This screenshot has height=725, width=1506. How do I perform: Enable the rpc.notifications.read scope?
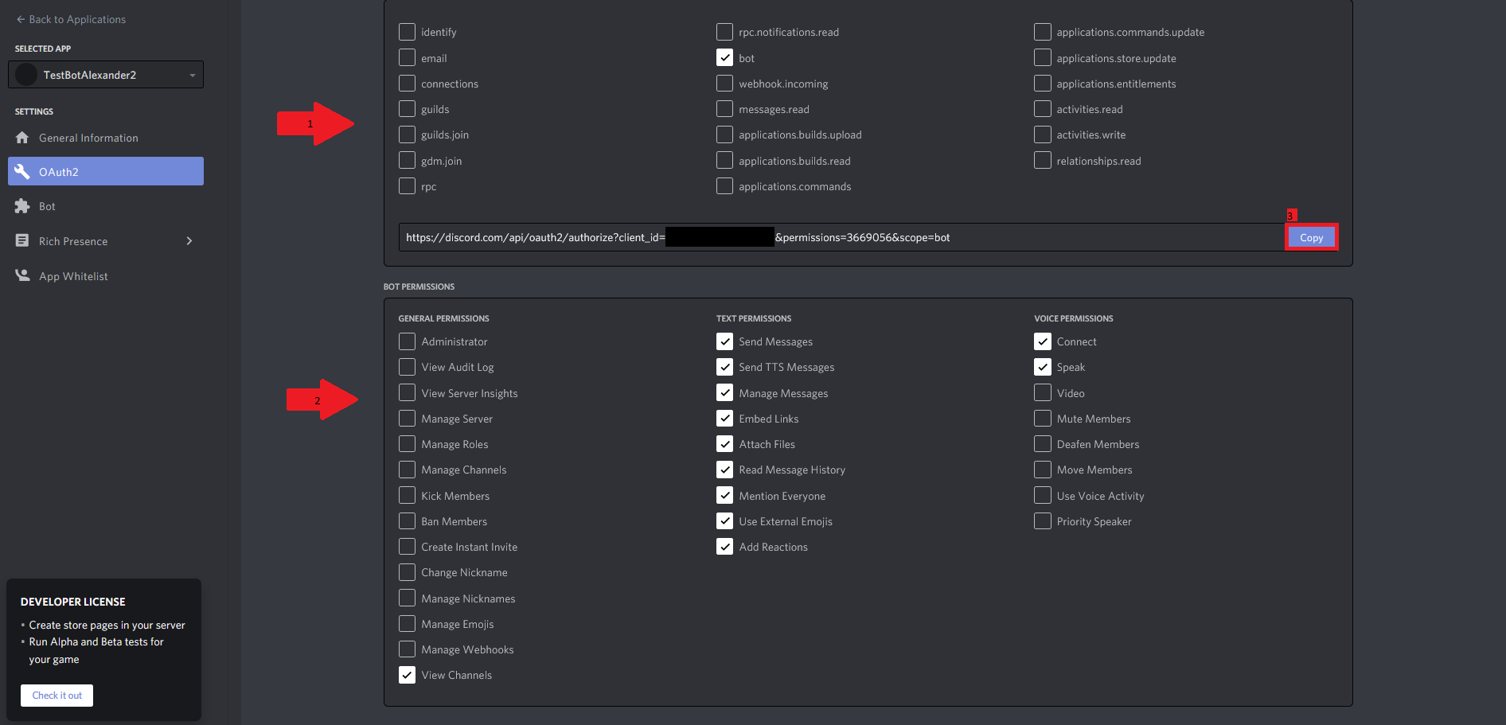724,32
